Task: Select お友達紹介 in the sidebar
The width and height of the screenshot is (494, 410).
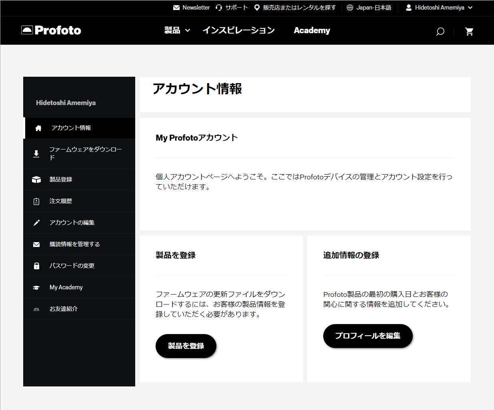Action: 79,309
